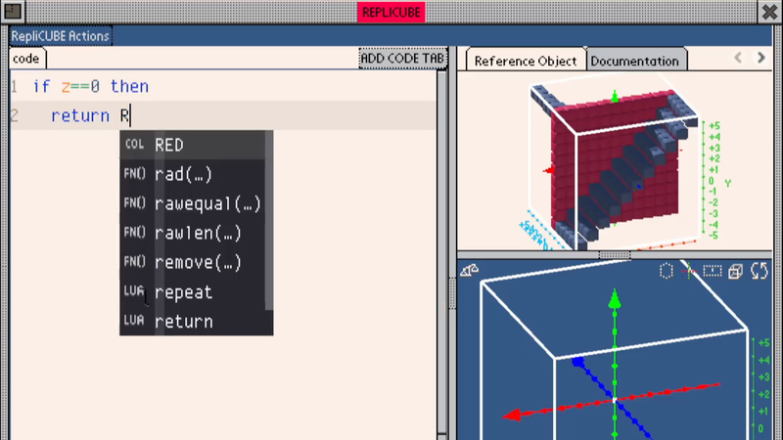Go to previous tab with left arrow
The width and height of the screenshot is (783, 440).
pyautogui.click(x=738, y=58)
